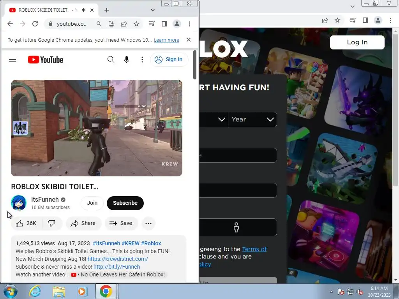Screen dimensions: 399x299
Task: Expand the day dropdown left of Year
Action: point(214,120)
